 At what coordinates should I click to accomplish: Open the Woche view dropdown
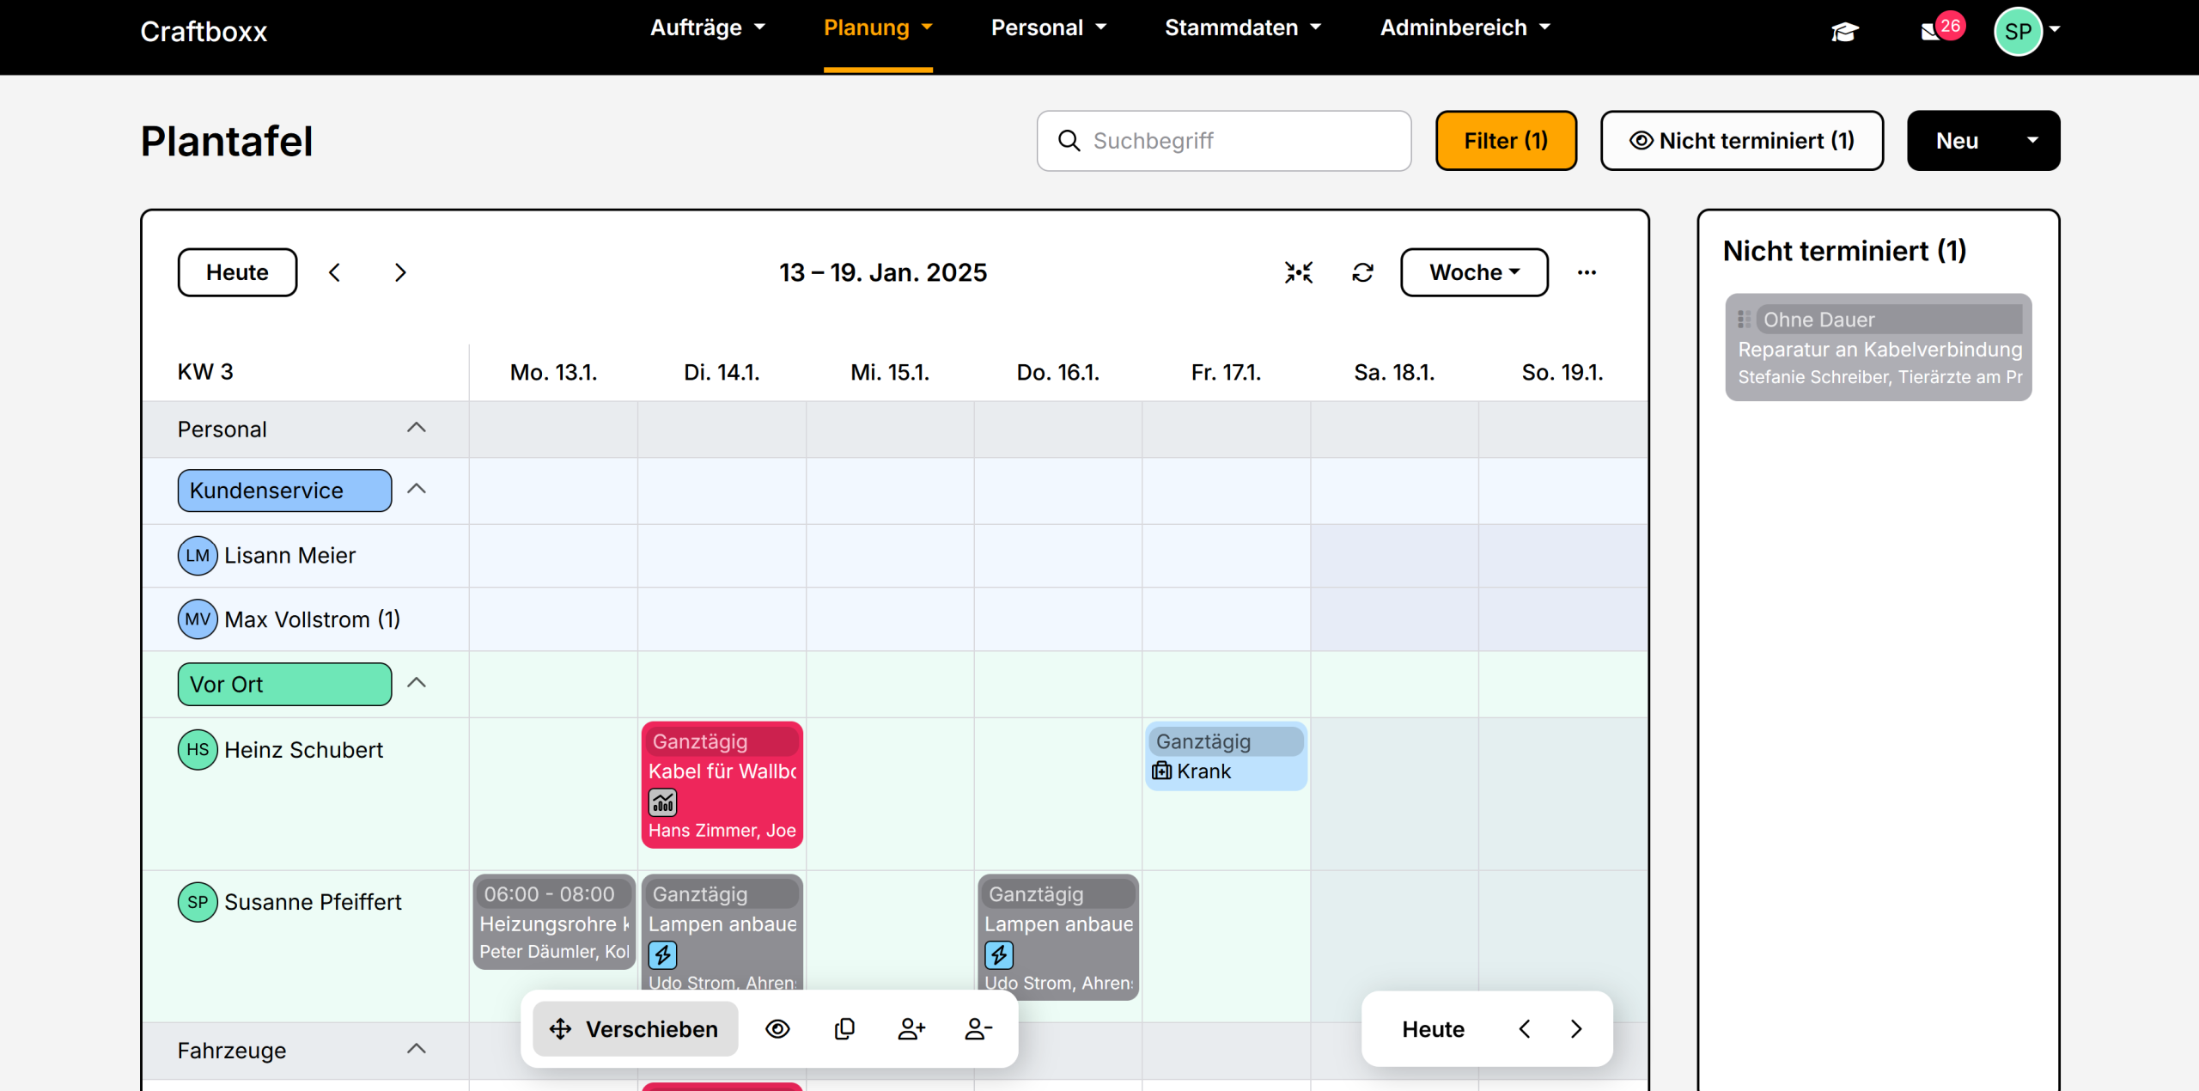pos(1473,272)
